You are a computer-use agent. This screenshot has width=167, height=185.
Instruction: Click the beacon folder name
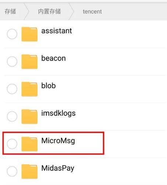(x=53, y=58)
